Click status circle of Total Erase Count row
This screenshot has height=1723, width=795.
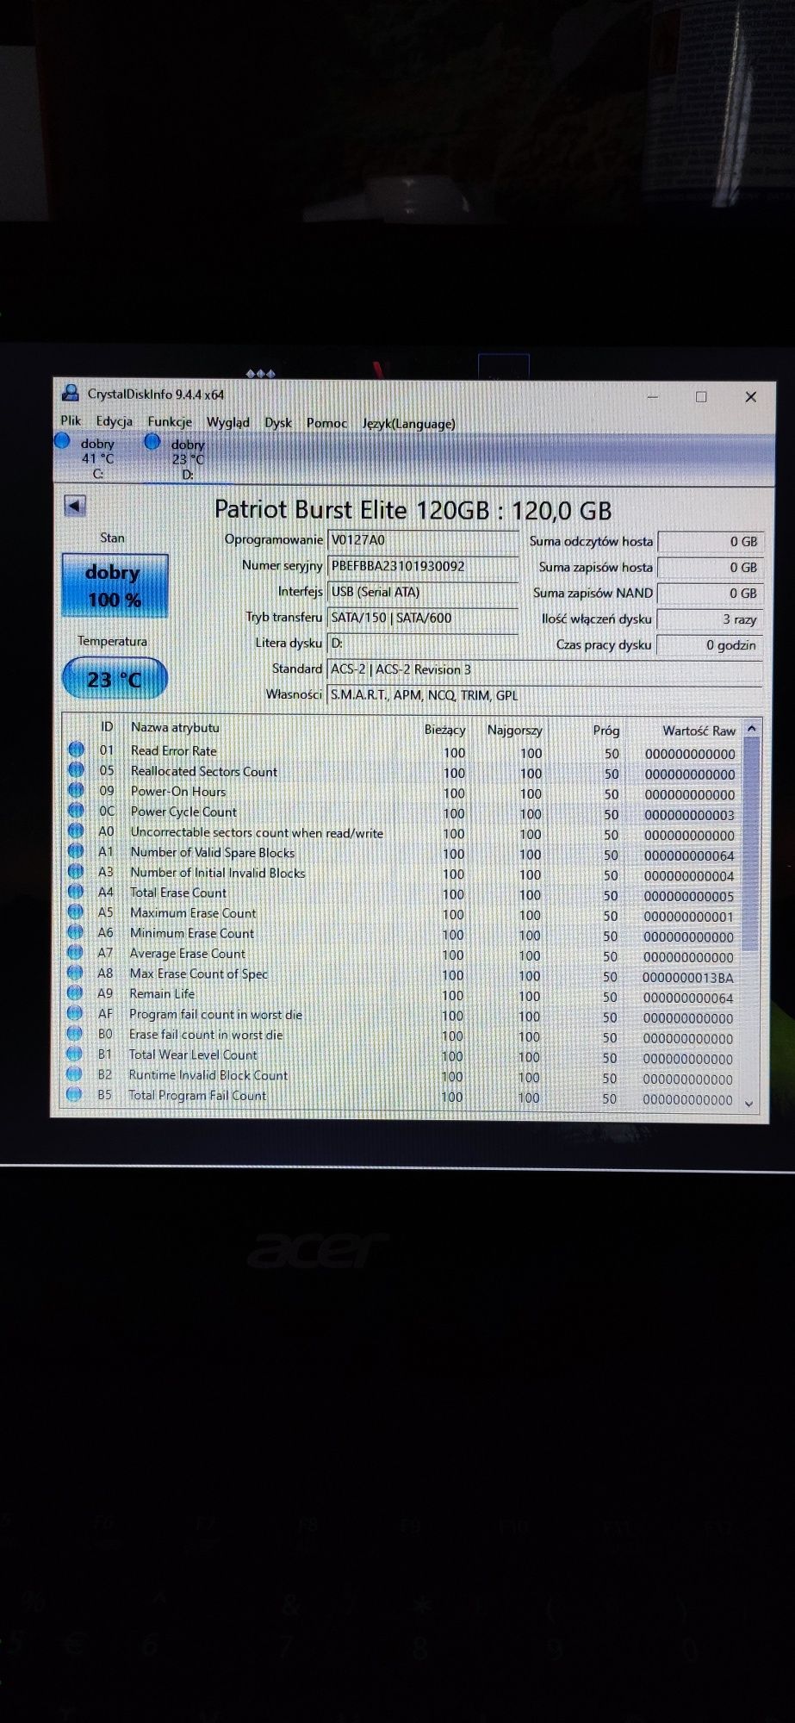pos(76,892)
